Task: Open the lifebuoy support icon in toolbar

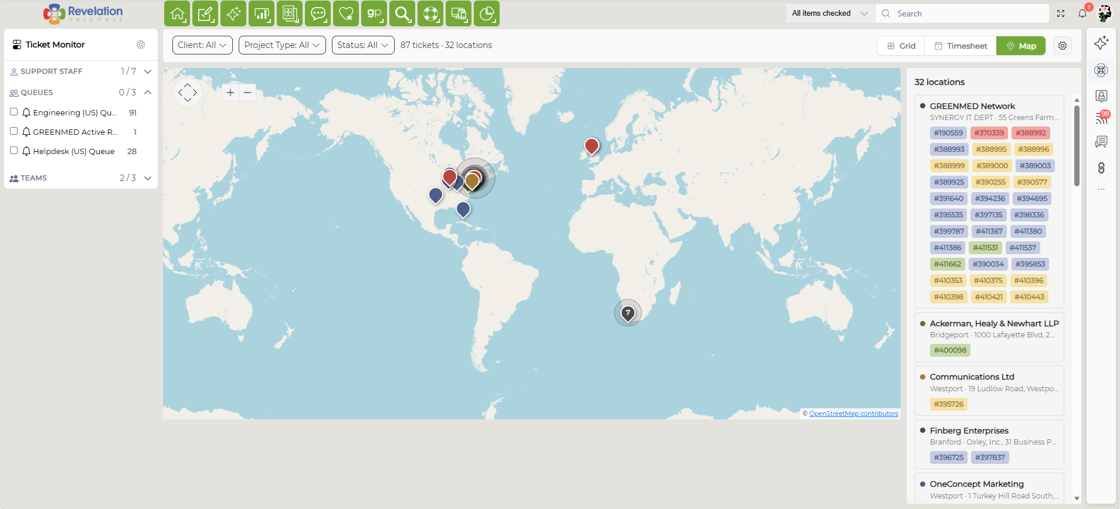Action: (430, 13)
